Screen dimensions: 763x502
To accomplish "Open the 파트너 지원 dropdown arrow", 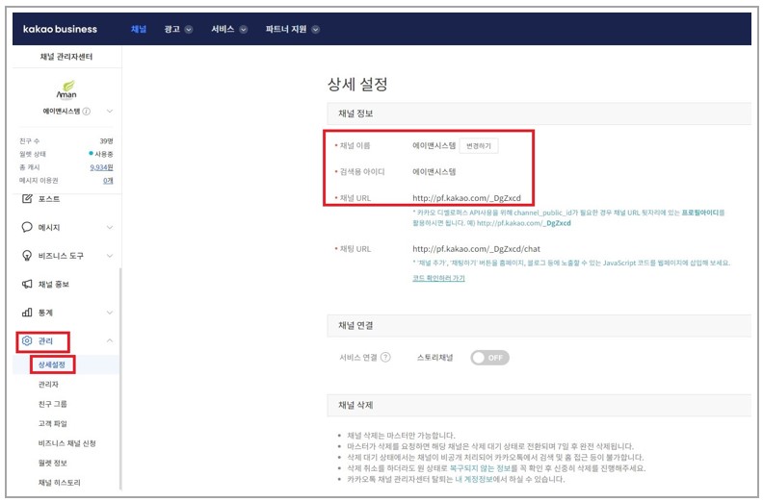I will pos(315,30).
